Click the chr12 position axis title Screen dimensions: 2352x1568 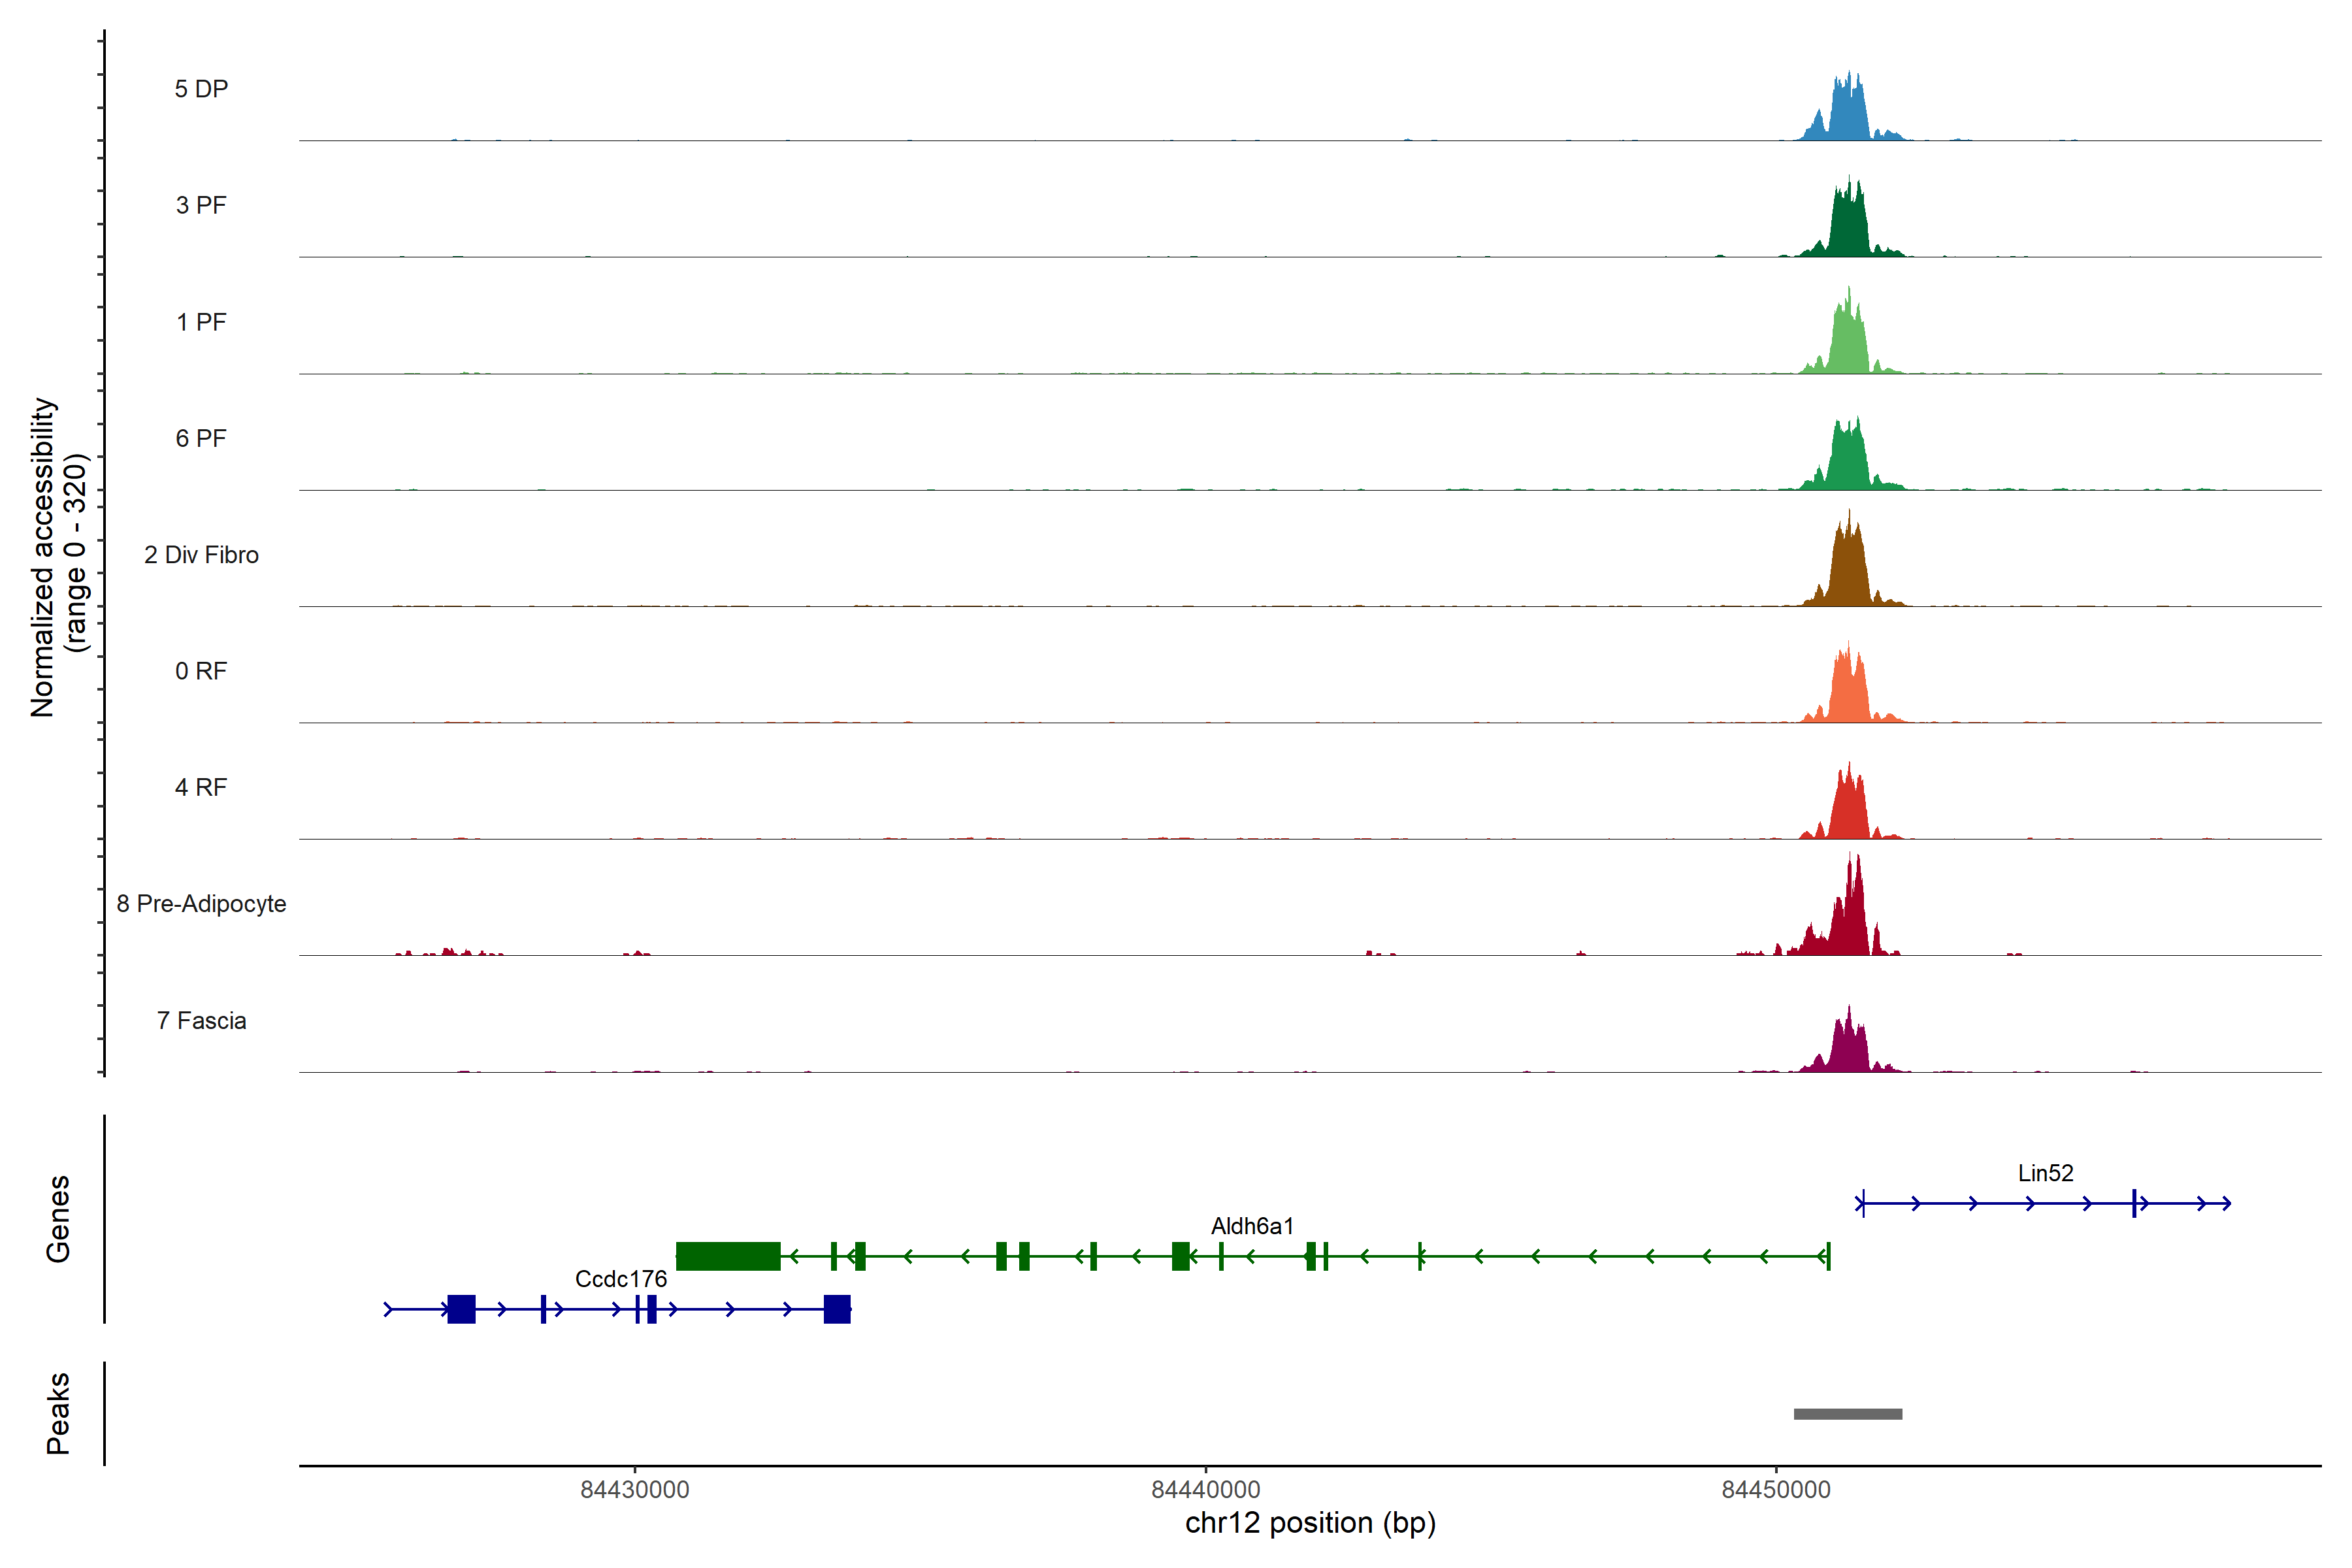[1310, 1523]
